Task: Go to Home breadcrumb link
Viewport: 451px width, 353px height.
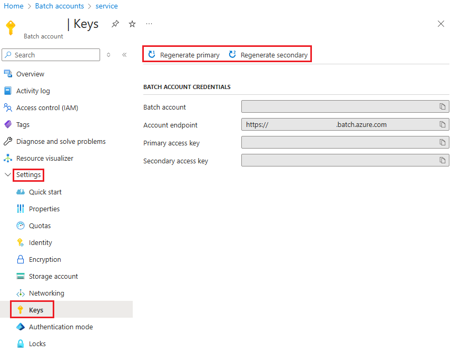Action: point(14,6)
